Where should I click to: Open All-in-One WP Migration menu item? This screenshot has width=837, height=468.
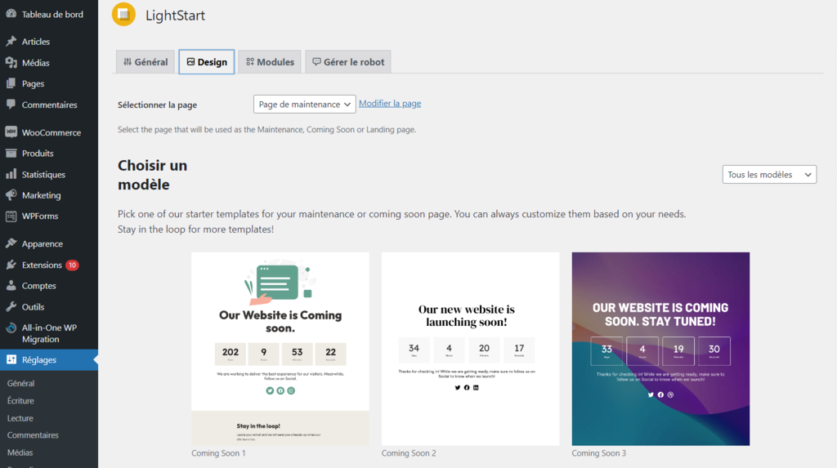point(49,333)
